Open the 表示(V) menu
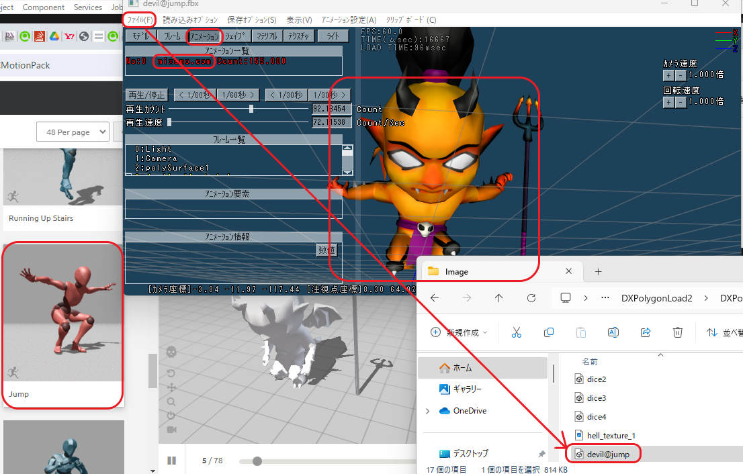743x474 pixels. coord(299,20)
